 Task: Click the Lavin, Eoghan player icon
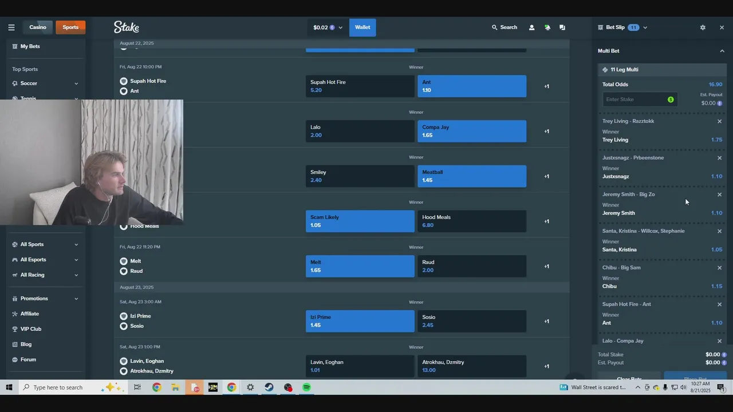pyautogui.click(x=124, y=361)
